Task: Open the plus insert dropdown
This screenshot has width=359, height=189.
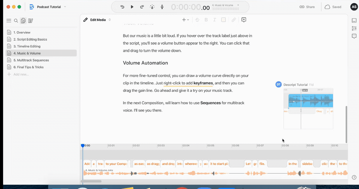Action: pos(185,20)
